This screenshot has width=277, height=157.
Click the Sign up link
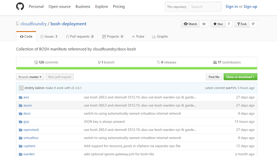coord(251,7)
